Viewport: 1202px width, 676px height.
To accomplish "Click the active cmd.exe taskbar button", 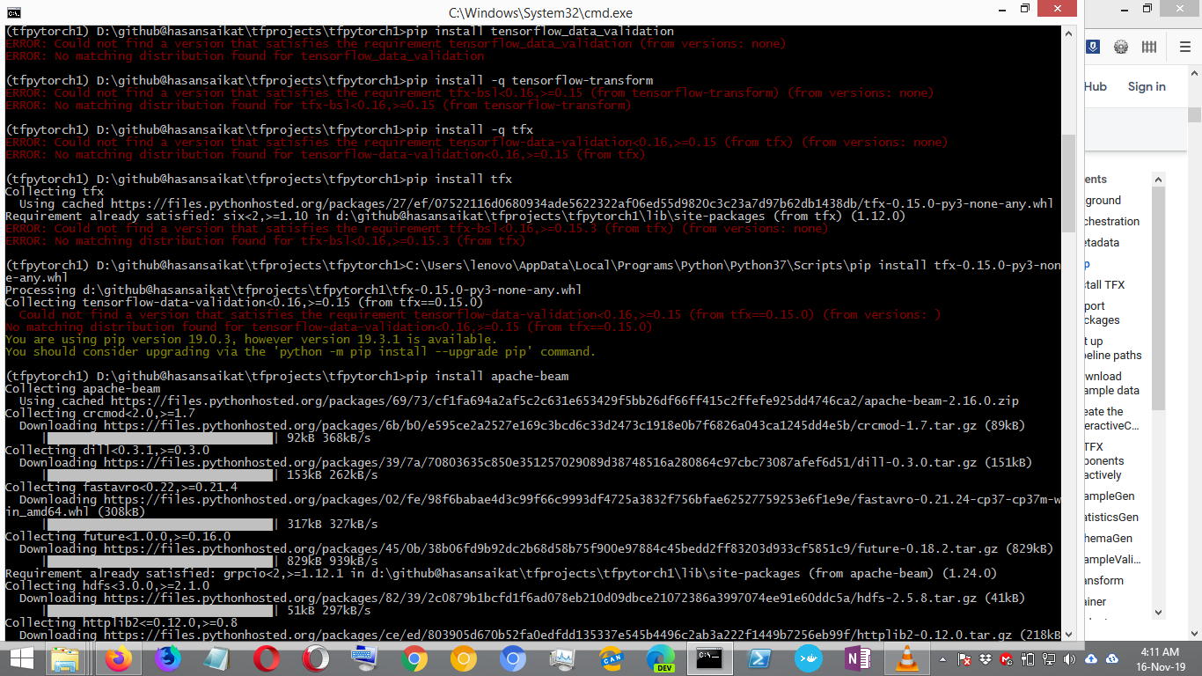I will pyautogui.click(x=709, y=659).
